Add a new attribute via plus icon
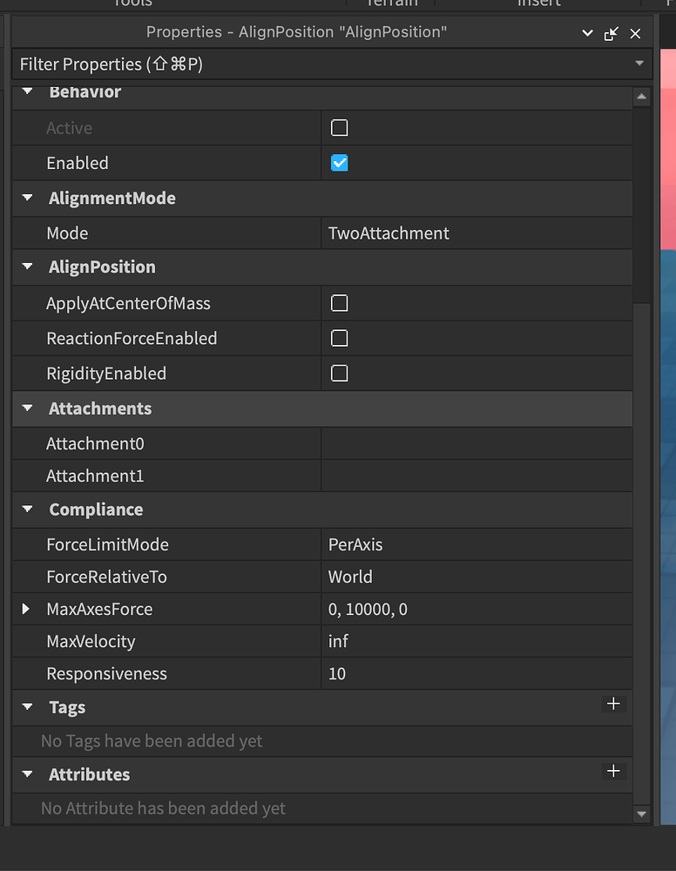The width and height of the screenshot is (676, 871). tap(613, 771)
